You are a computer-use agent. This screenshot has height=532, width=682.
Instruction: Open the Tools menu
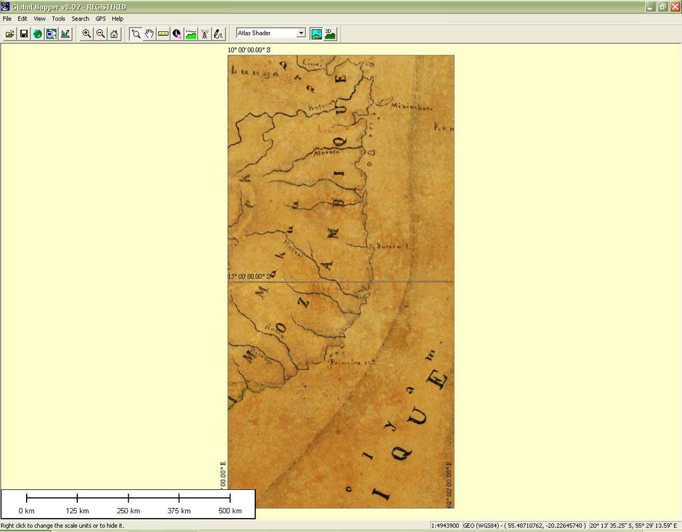point(58,19)
